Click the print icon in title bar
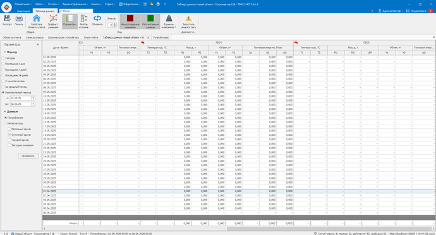The width and height of the screenshot is (436, 235). coord(158,4)
